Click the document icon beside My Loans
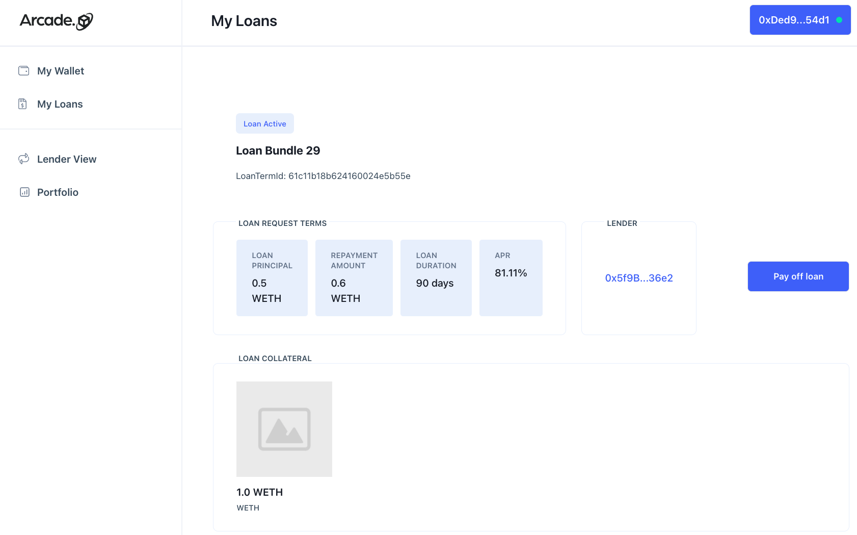857x535 pixels. (22, 104)
